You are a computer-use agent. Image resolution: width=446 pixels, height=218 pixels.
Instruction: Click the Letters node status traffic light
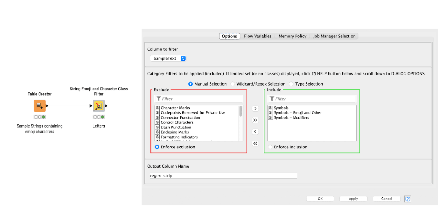(99, 117)
